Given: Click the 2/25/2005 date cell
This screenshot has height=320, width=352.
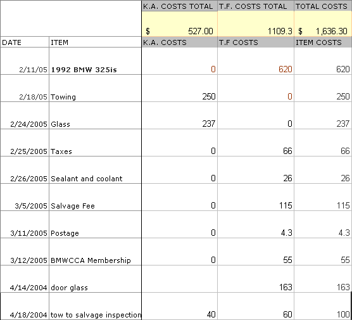Looking at the screenshot, I should click(x=25, y=143).
